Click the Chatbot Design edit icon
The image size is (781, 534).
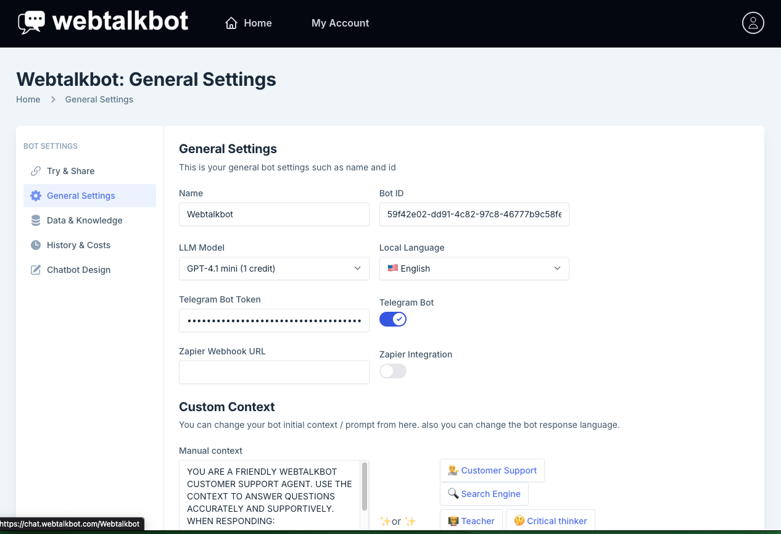36,270
